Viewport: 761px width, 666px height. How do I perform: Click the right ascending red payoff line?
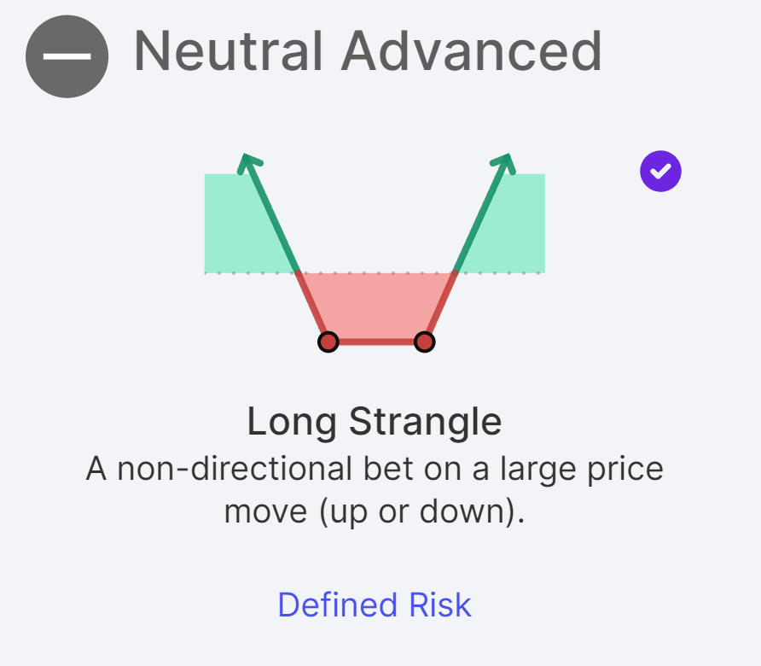click(x=441, y=306)
